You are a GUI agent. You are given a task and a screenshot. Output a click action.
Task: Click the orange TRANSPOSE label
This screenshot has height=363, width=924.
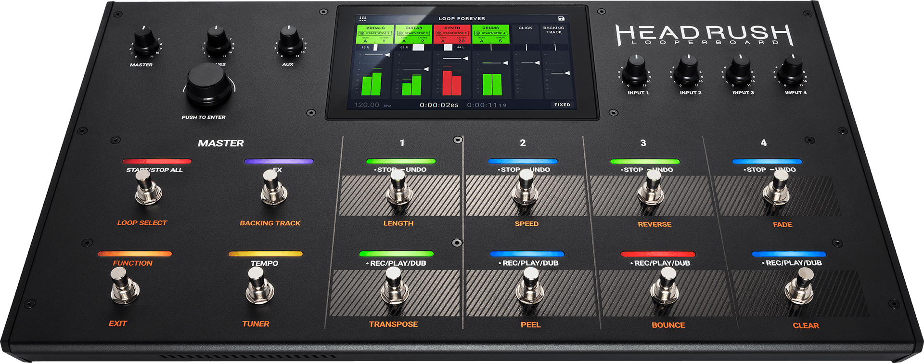[393, 324]
